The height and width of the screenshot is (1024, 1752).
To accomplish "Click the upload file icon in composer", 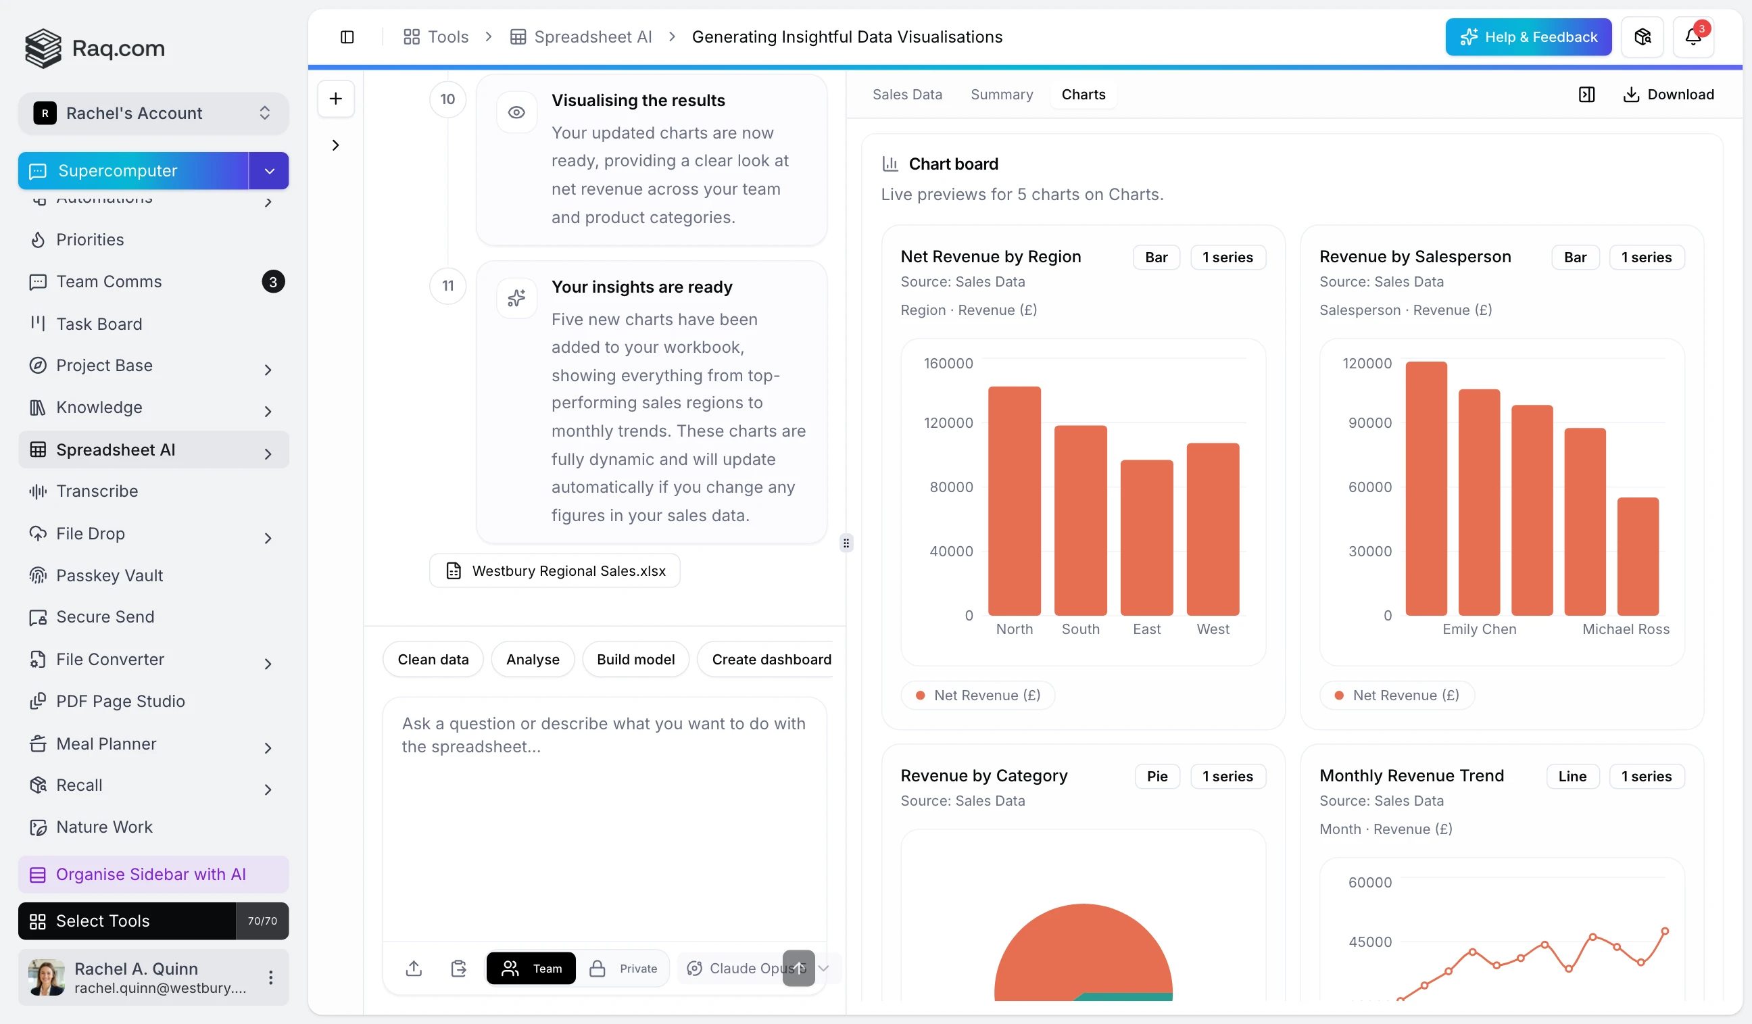I will point(414,968).
